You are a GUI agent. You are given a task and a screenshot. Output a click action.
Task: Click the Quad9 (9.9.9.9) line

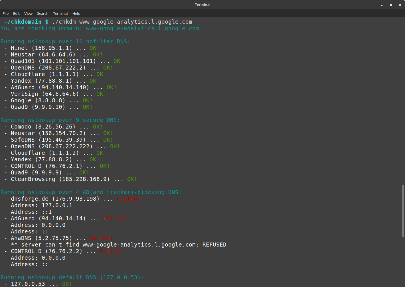[46, 172]
